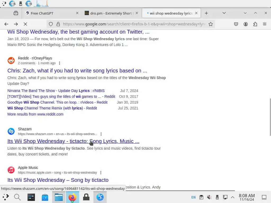Open Wii Shop Channel Theme Remix sublink
Viewport: 271px width, 203px height.
pyautogui.click(x=52, y=108)
